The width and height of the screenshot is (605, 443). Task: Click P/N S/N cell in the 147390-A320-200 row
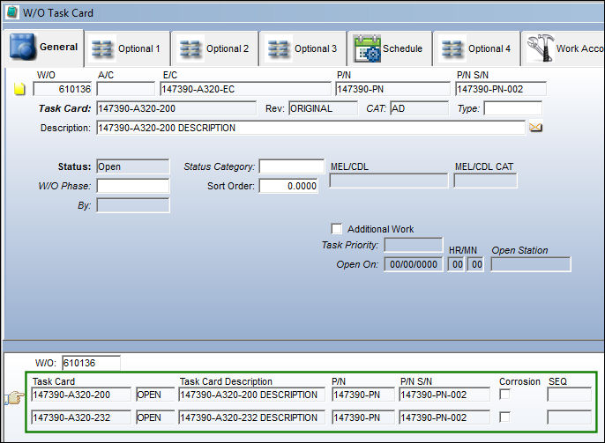(x=444, y=395)
